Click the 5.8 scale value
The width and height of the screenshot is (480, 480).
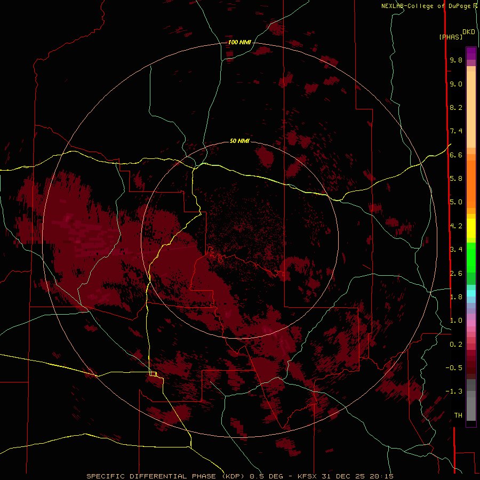click(456, 179)
